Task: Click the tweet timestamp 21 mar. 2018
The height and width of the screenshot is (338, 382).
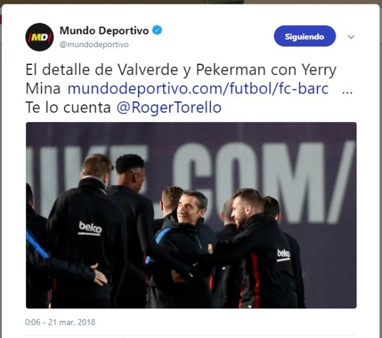Action: point(60,322)
